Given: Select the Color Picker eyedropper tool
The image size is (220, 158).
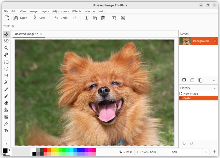Looking at the screenshot, I should tap(6, 124).
